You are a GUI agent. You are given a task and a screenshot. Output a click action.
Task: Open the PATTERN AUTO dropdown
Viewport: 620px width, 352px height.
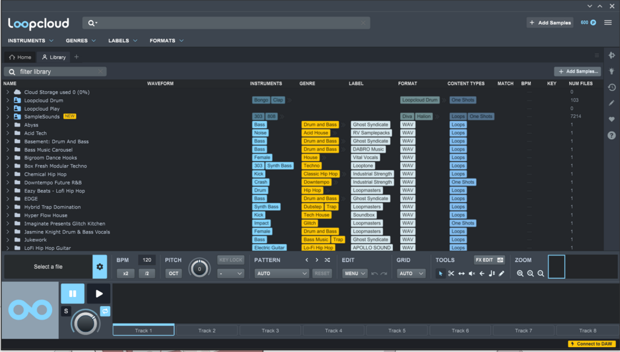[282, 273]
